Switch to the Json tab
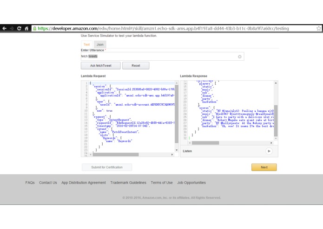 click(100, 45)
